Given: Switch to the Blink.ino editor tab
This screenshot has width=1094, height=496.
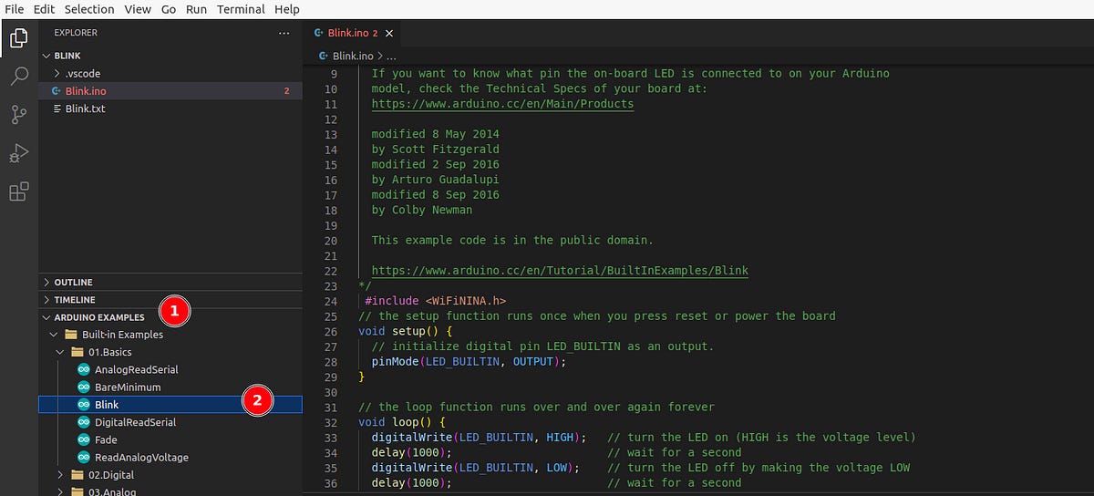Looking at the screenshot, I should [352, 33].
